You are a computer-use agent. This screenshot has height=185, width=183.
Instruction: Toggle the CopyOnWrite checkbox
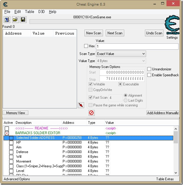pyautogui.click(x=90, y=90)
